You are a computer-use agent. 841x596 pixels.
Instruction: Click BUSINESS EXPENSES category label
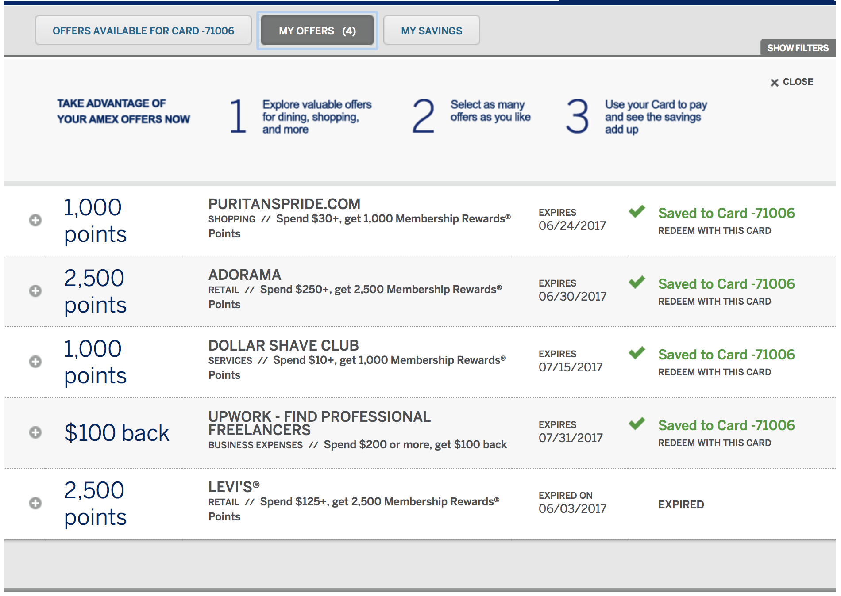point(255,445)
